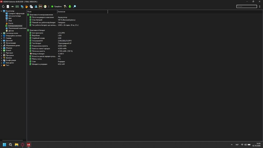263x148 pixels.
Task: Click the device name value L21L3PF0
Action: (x=61, y=33)
